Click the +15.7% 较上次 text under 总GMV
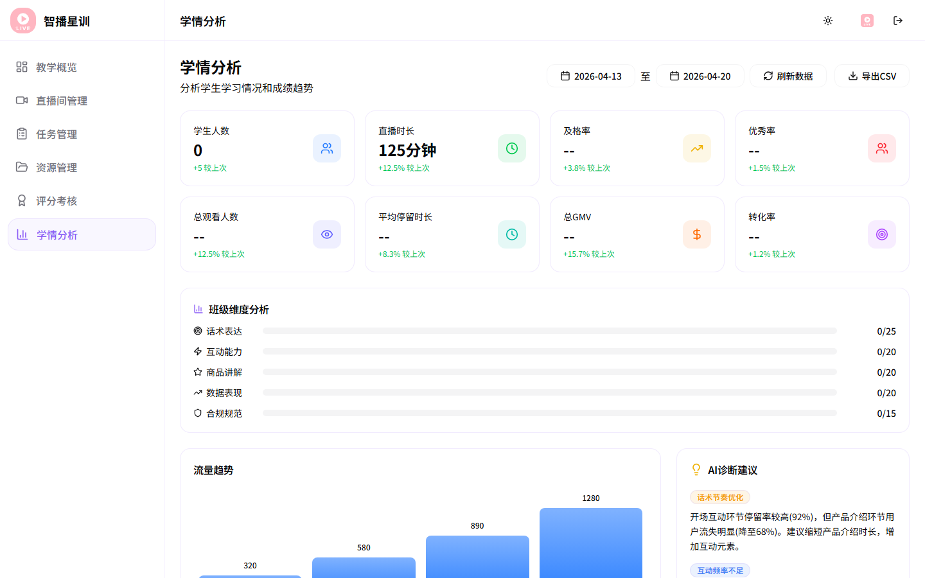Image resolution: width=925 pixels, height=578 pixels. [x=589, y=254]
